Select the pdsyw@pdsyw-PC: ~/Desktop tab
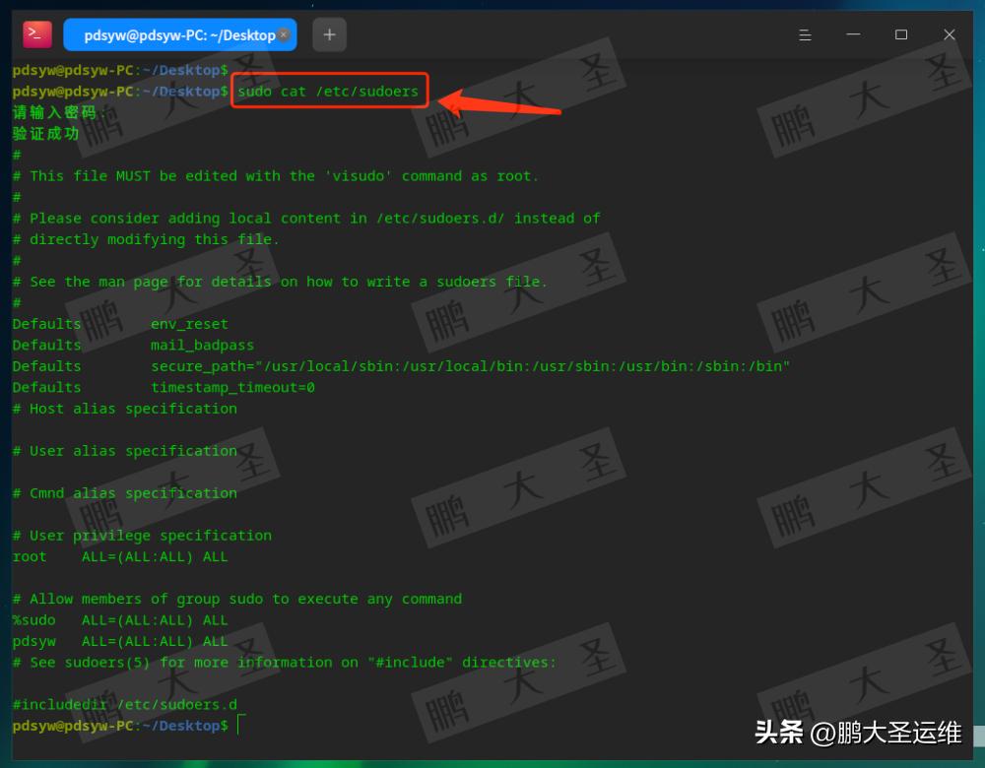The height and width of the screenshot is (768, 985). pyautogui.click(x=179, y=35)
